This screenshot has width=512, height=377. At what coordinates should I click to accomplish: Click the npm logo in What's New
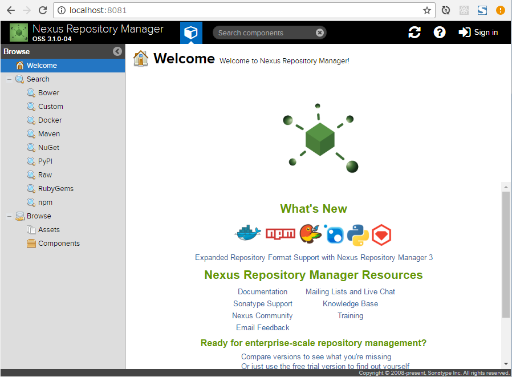click(x=279, y=233)
